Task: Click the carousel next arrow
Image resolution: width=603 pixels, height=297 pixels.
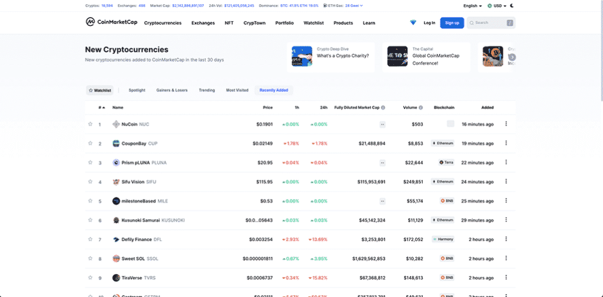Action: coord(512,57)
